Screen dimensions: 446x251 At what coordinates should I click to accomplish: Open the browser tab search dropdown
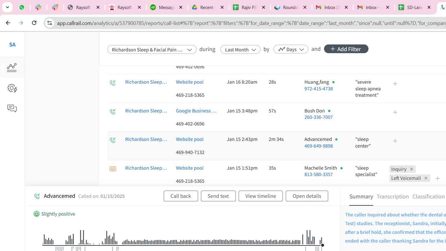(x=7, y=7)
